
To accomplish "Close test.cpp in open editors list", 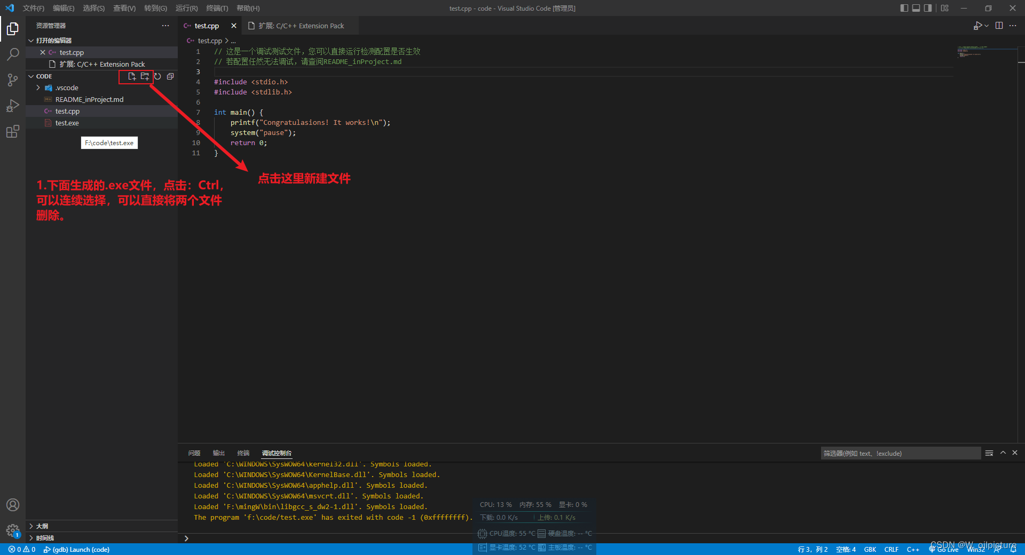I will click(x=43, y=52).
